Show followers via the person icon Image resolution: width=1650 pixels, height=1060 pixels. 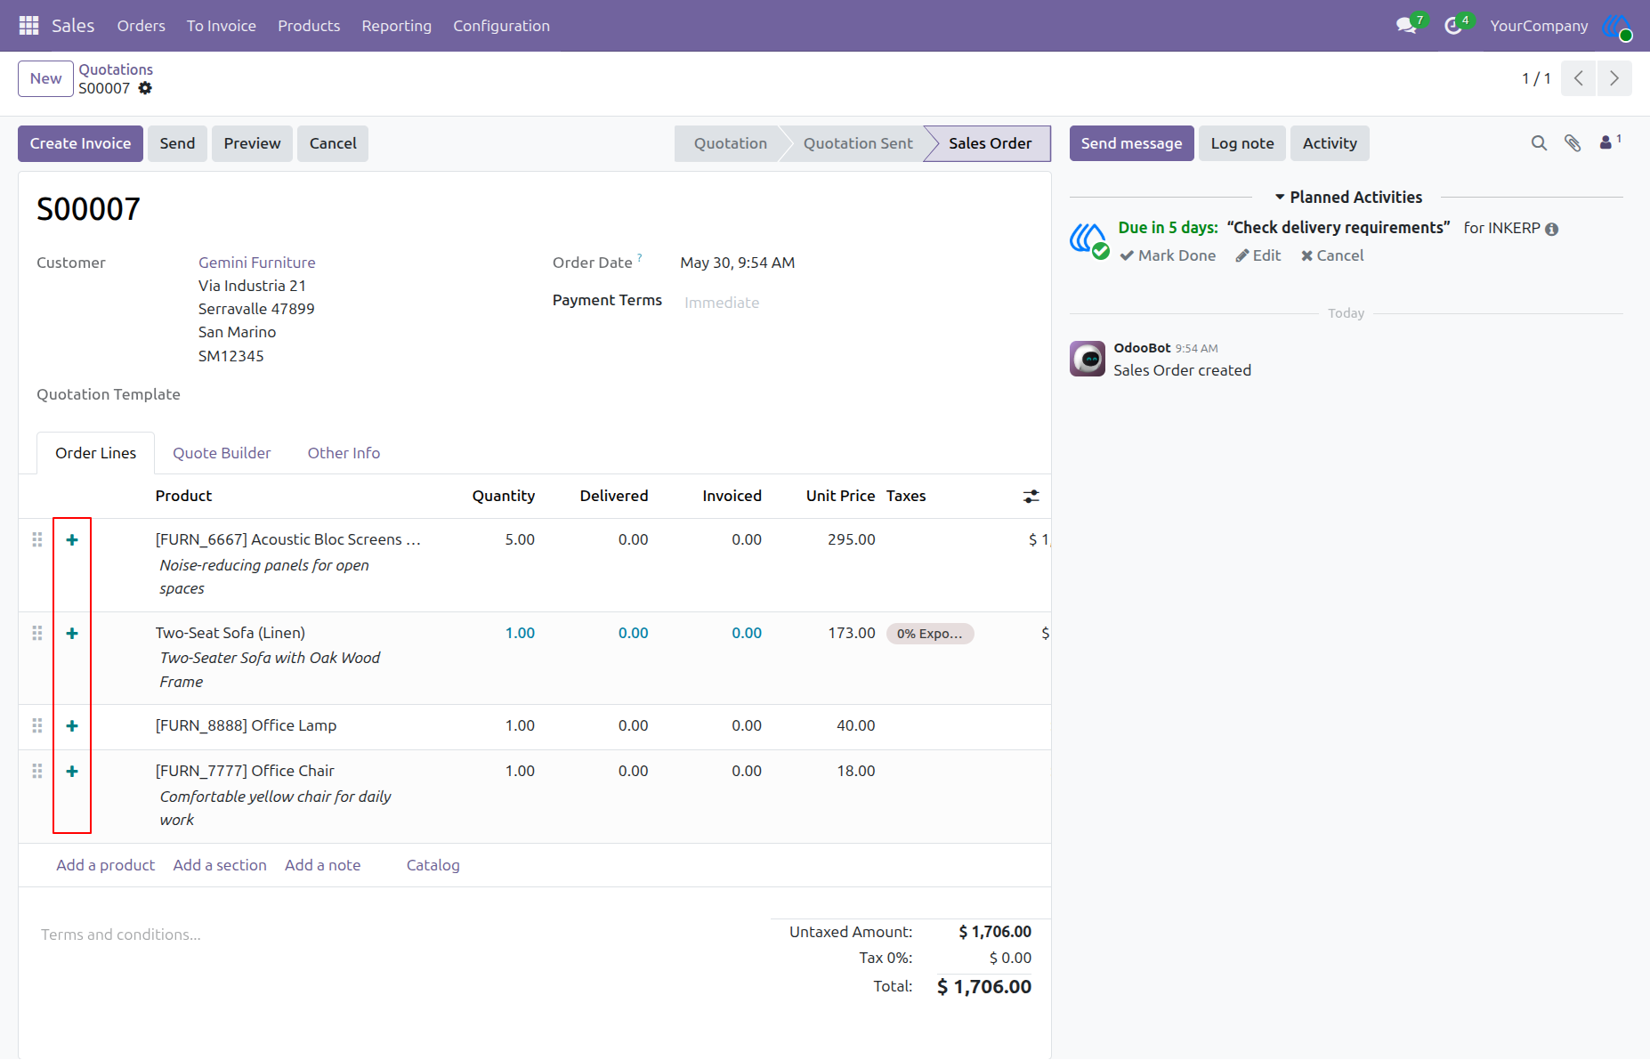coord(1606,142)
